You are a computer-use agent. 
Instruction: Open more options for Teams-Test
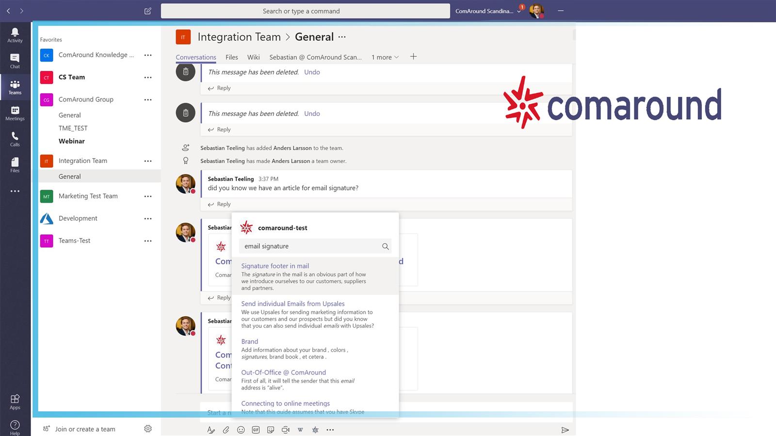point(148,241)
